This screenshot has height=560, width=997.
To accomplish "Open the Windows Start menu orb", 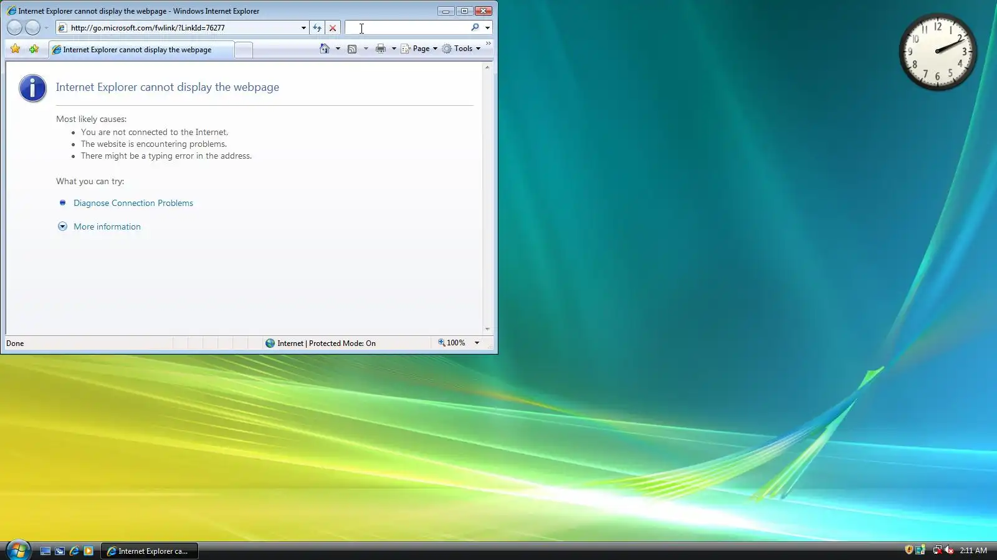I will [18, 550].
